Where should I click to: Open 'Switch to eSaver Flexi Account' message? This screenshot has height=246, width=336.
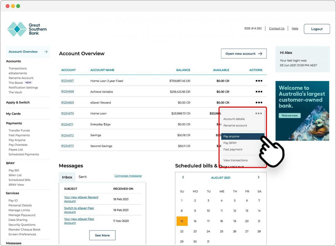click(x=79, y=210)
